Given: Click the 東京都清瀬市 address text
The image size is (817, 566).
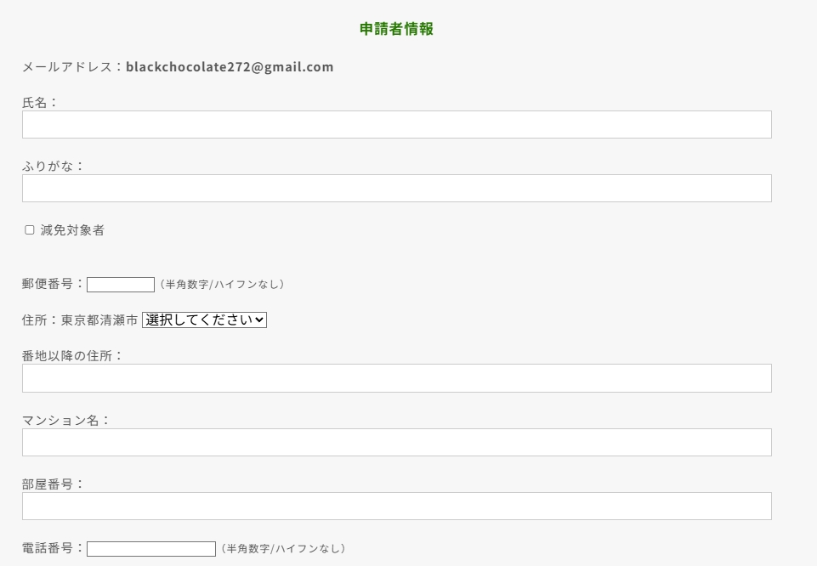Looking at the screenshot, I should click(x=99, y=320).
